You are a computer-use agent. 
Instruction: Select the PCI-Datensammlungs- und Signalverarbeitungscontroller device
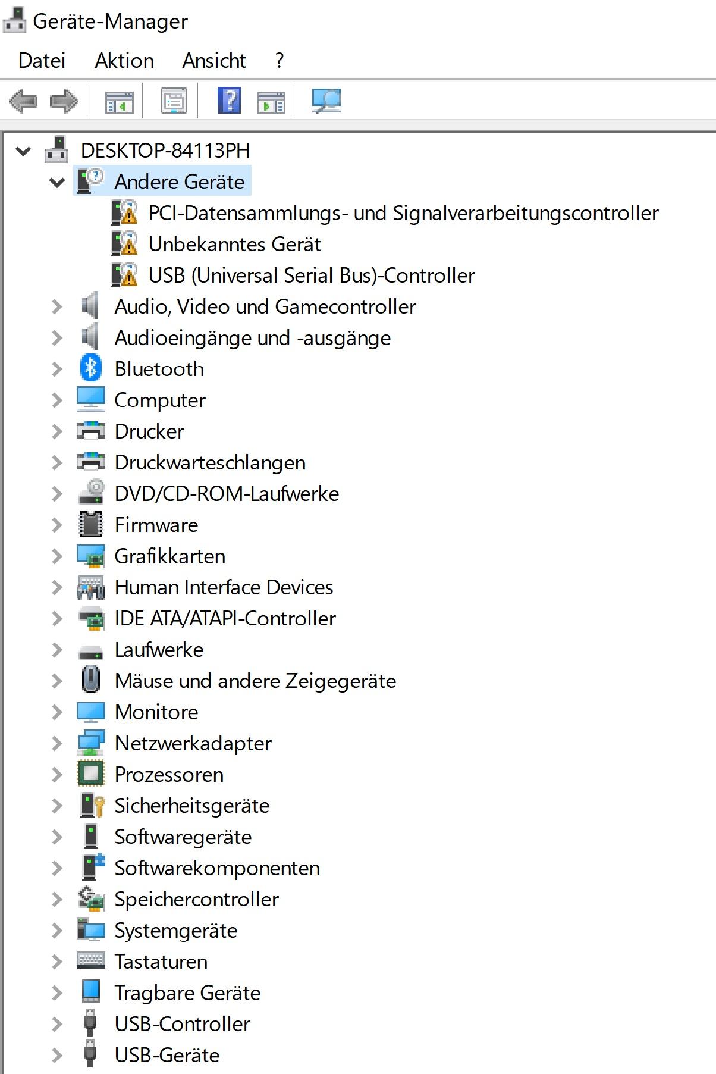tap(403, 213)
